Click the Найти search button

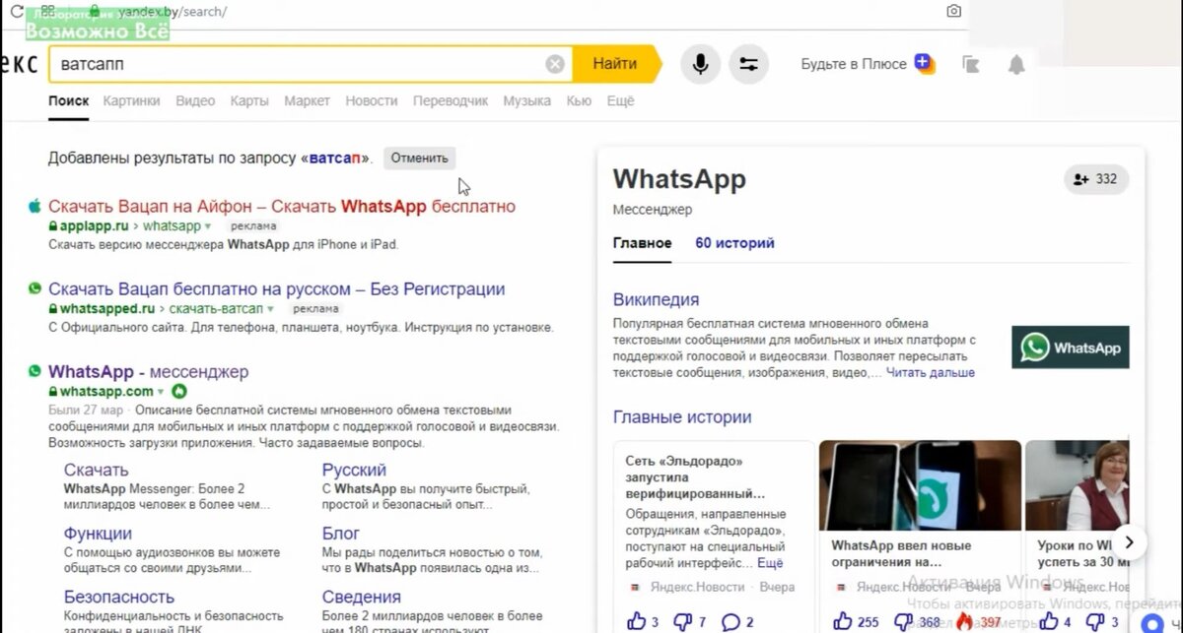point(615,64)
